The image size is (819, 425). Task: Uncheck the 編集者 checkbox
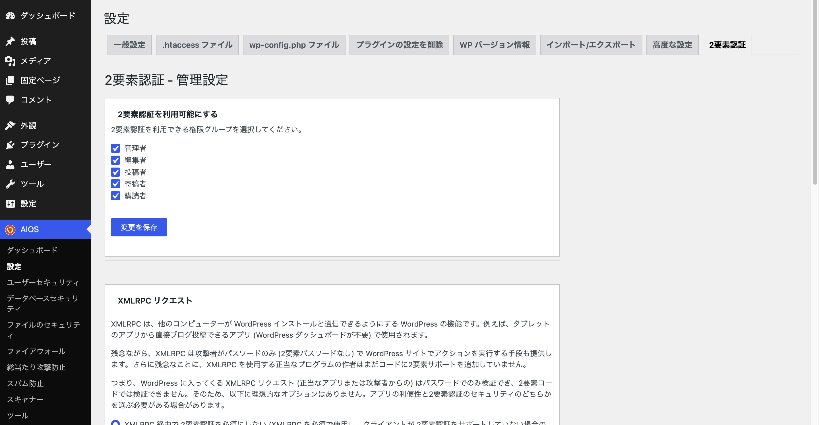(x=115, y=160)
